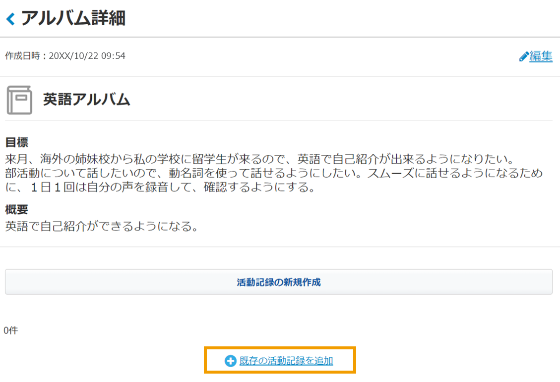The height and width of the screenshot is (382, 560).
Task: Select the 英語アルバム album title
Action: pyautogui.click(x=86, y=99)
